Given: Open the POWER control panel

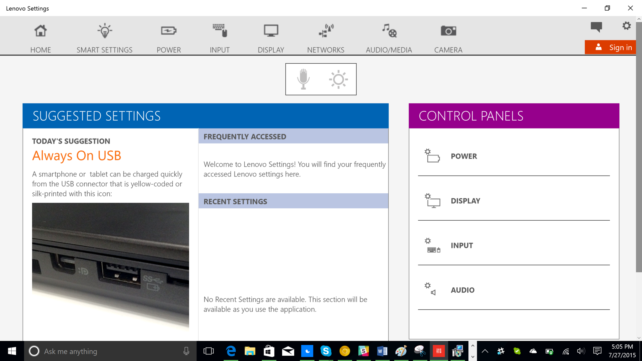Looking at the screenshot, I should [x=514, y=156].
